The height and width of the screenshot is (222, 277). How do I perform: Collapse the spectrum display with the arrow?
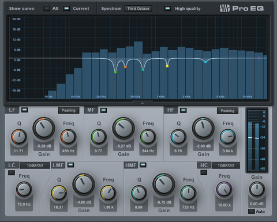click(x=143, y=103)
